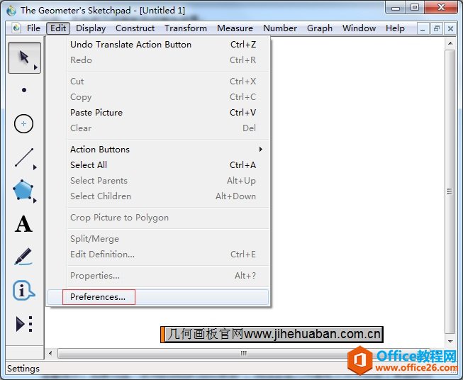Minimize the Untitled 1 document window
The width and height of the screenshot is (463, 380).
click(423, 28)
